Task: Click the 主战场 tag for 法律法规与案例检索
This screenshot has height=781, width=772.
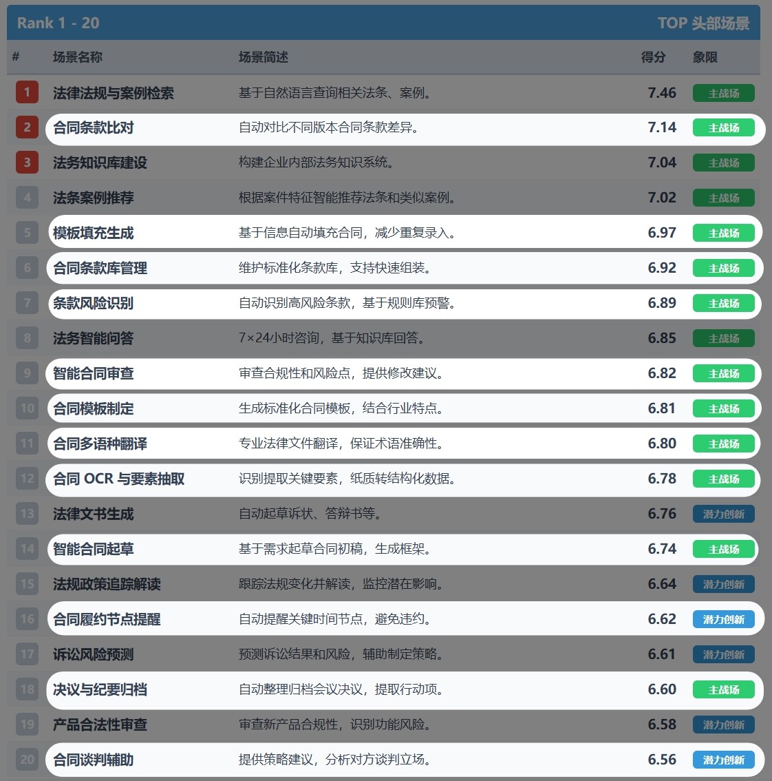Action: 724,93
